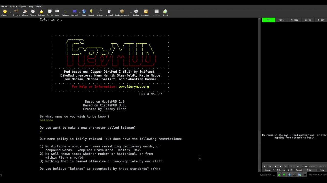
Task: Open the About menu in menu bar
Action: pyautogui.click(x=38, y=6)
